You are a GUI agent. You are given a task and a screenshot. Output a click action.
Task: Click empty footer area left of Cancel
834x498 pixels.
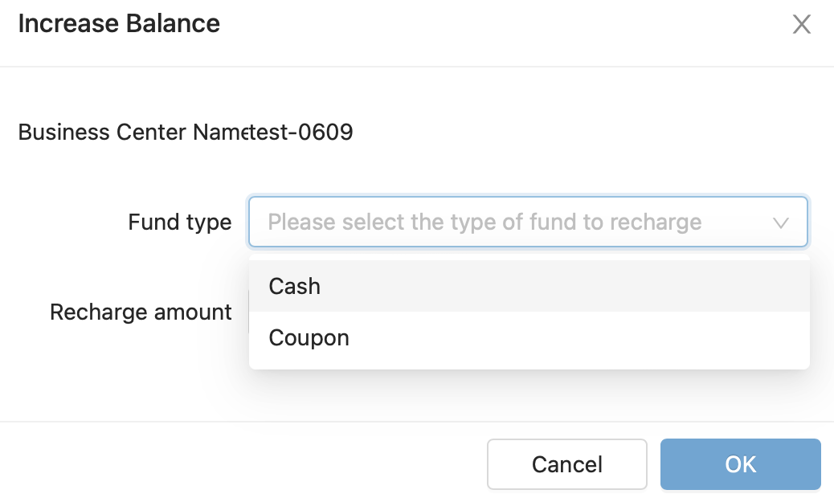pyautogui.click(x=241, y=464)
